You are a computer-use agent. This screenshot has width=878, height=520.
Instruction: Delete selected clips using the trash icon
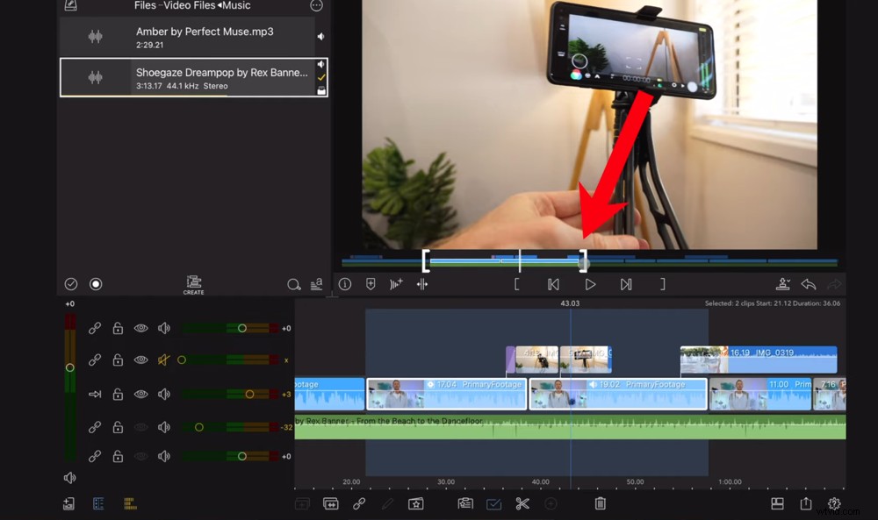(x=601, y=503)
